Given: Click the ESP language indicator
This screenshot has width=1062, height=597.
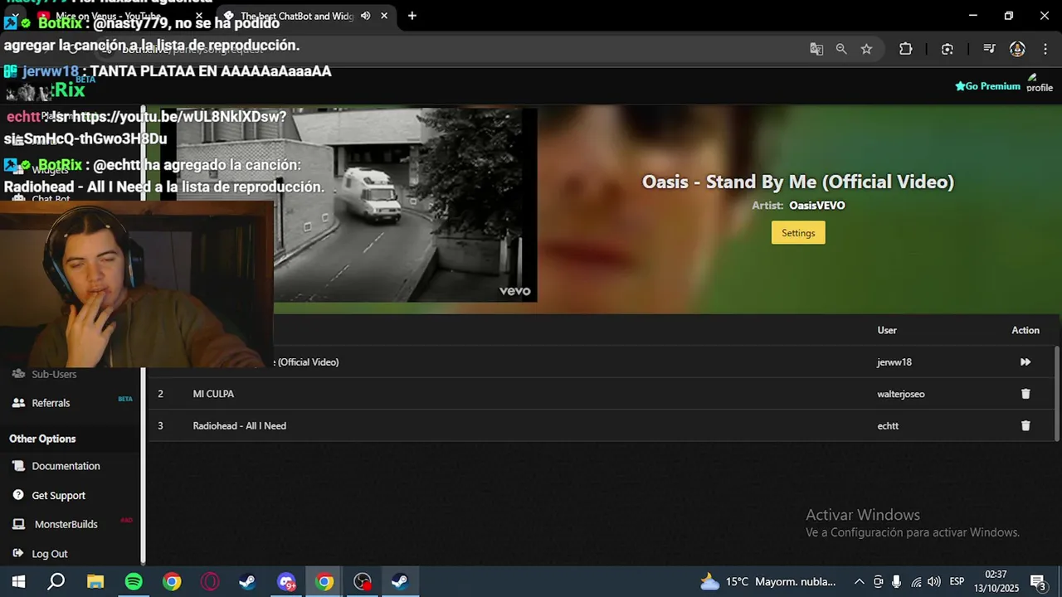Looking at the screenshot, I should [x=957, y=582].
